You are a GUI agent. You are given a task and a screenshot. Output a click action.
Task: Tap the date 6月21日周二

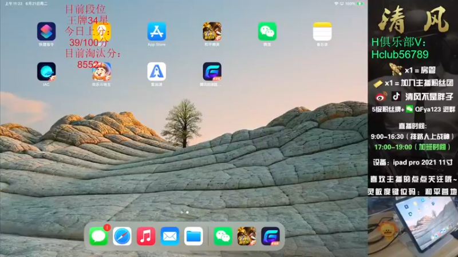[37, 3]
